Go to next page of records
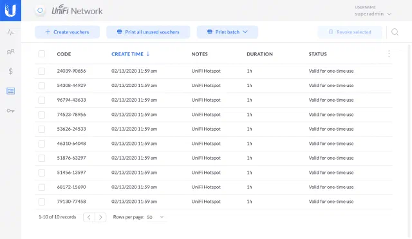Image resolution: width=412 pixels, height=239 pixels. click(100, 217)
